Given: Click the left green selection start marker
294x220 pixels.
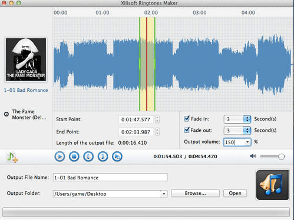Looking at the screenshot, I should [140, 64].
